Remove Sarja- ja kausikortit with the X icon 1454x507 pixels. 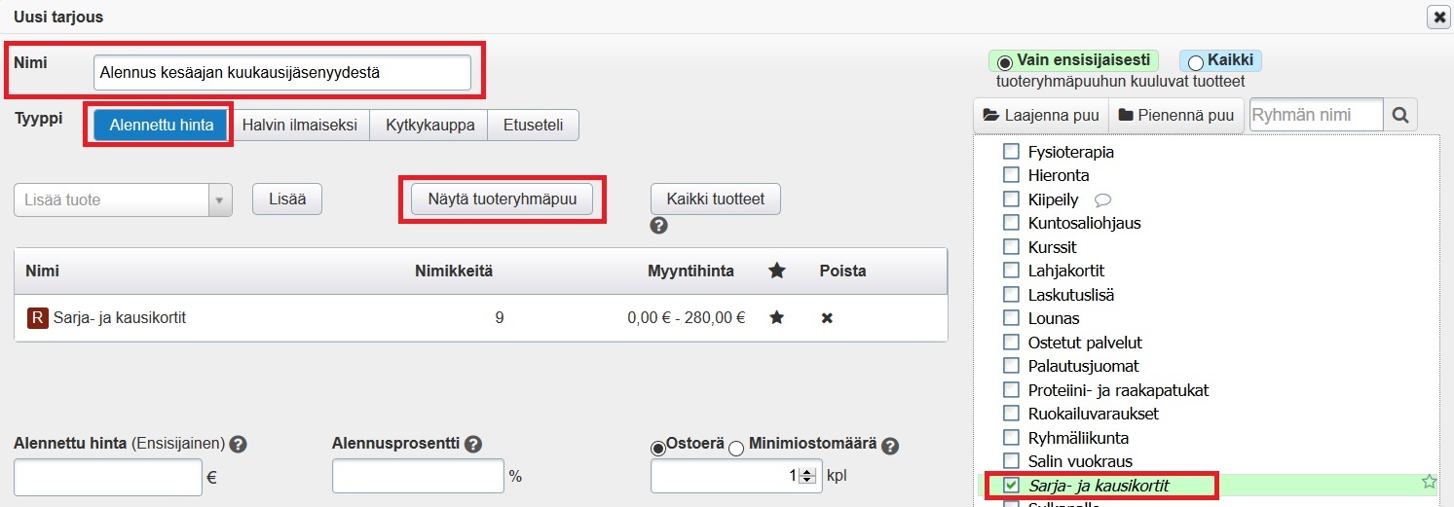pyautogui.click(x=827, y=317)
